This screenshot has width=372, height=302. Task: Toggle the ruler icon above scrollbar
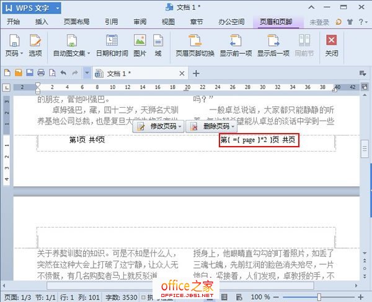(x=365, y=87)
